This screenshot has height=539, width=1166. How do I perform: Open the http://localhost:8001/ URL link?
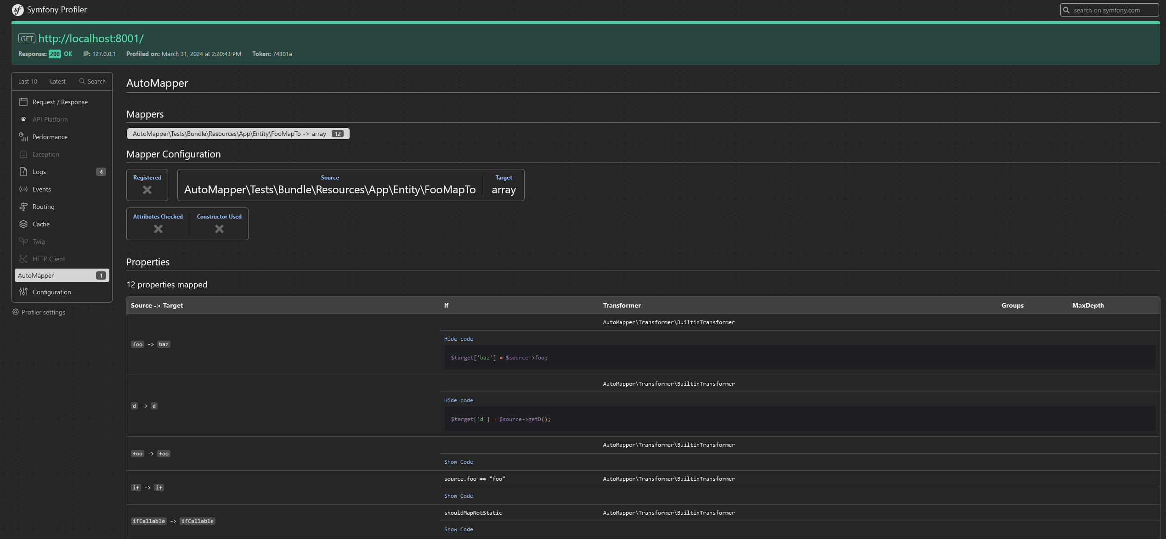tap(91, 39)
